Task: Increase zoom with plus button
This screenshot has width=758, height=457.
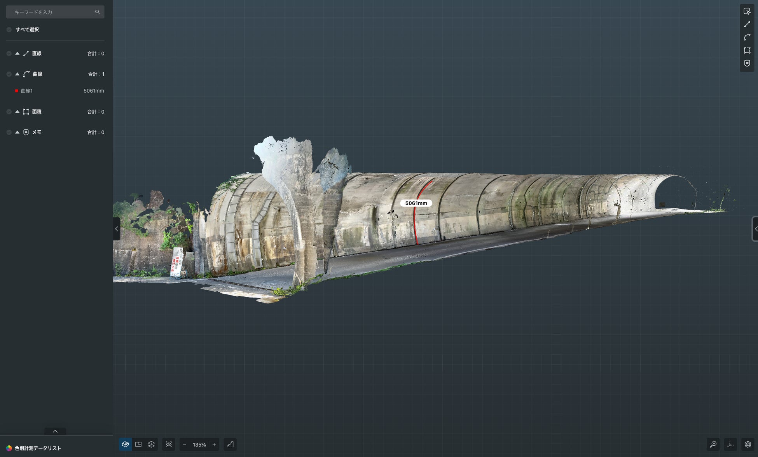Action: point(214,445)
